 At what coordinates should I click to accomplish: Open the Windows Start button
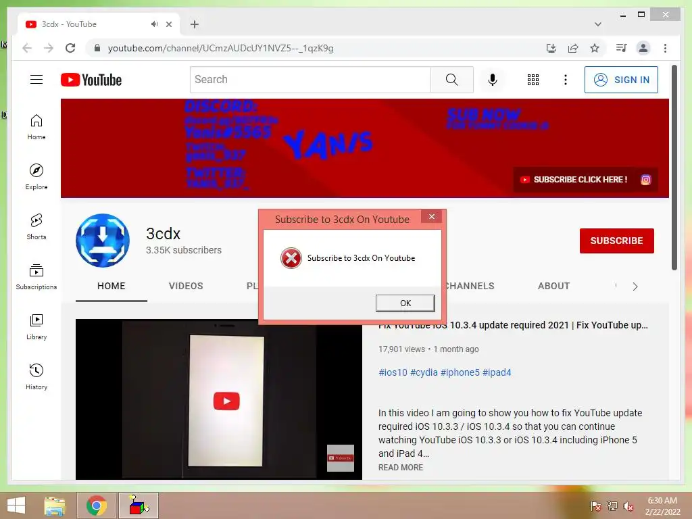[16, 505]
